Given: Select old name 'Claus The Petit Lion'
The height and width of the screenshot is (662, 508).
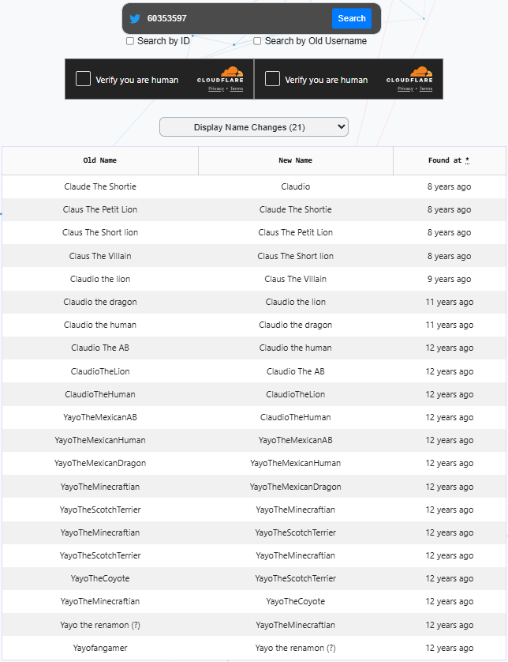Looking at the screenshot, I should click(x=100, y=209).
